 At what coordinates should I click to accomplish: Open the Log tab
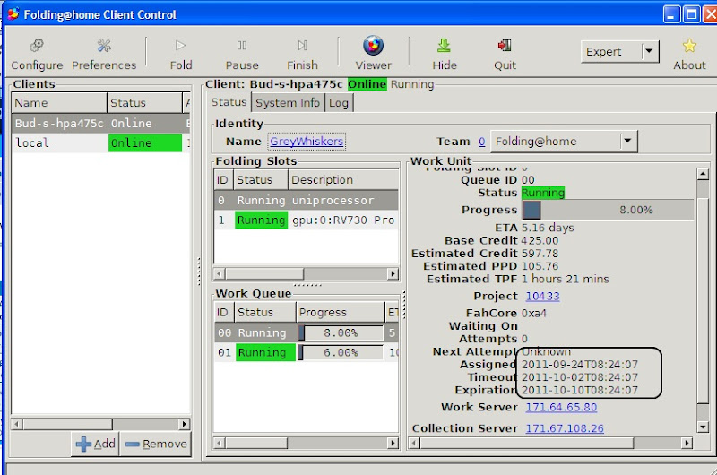click(x=339, y=103)
